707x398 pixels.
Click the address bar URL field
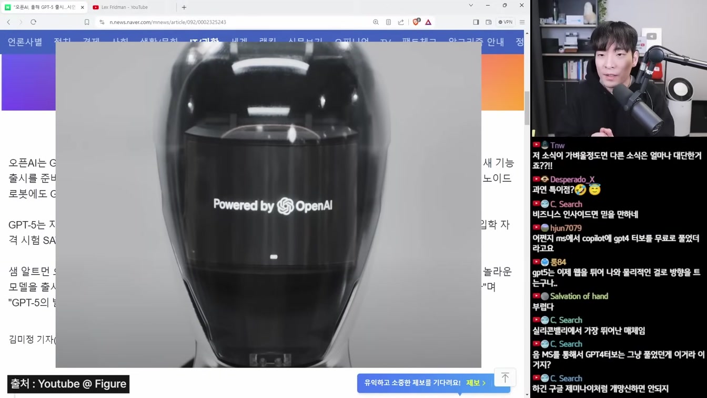pos(237,22)
